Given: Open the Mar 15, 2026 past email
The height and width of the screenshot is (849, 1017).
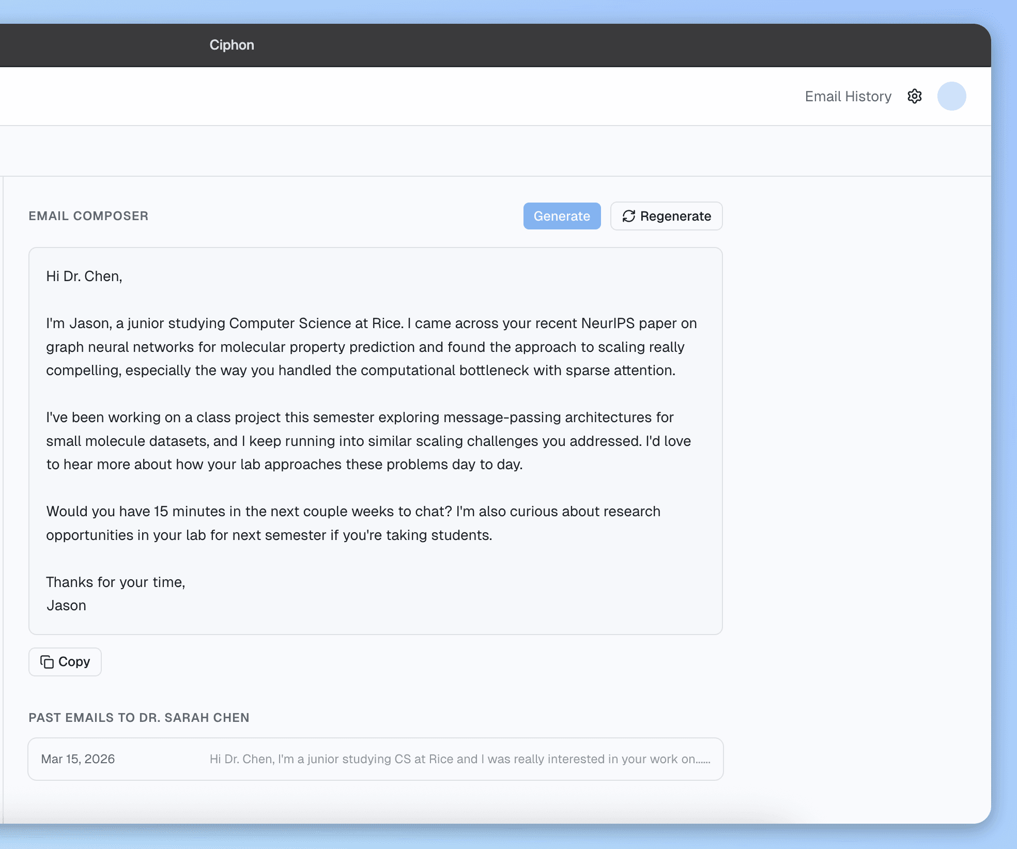Looking at the screenshot, I should tap(376, 759).
